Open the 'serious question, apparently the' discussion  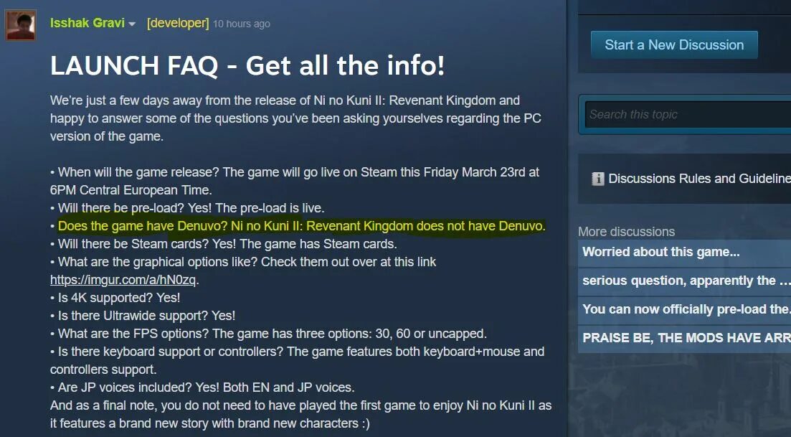(685, 281)
